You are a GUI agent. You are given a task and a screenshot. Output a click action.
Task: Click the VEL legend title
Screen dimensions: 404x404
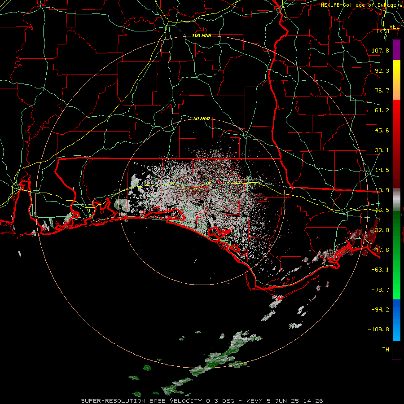click(x=394, y=26)
